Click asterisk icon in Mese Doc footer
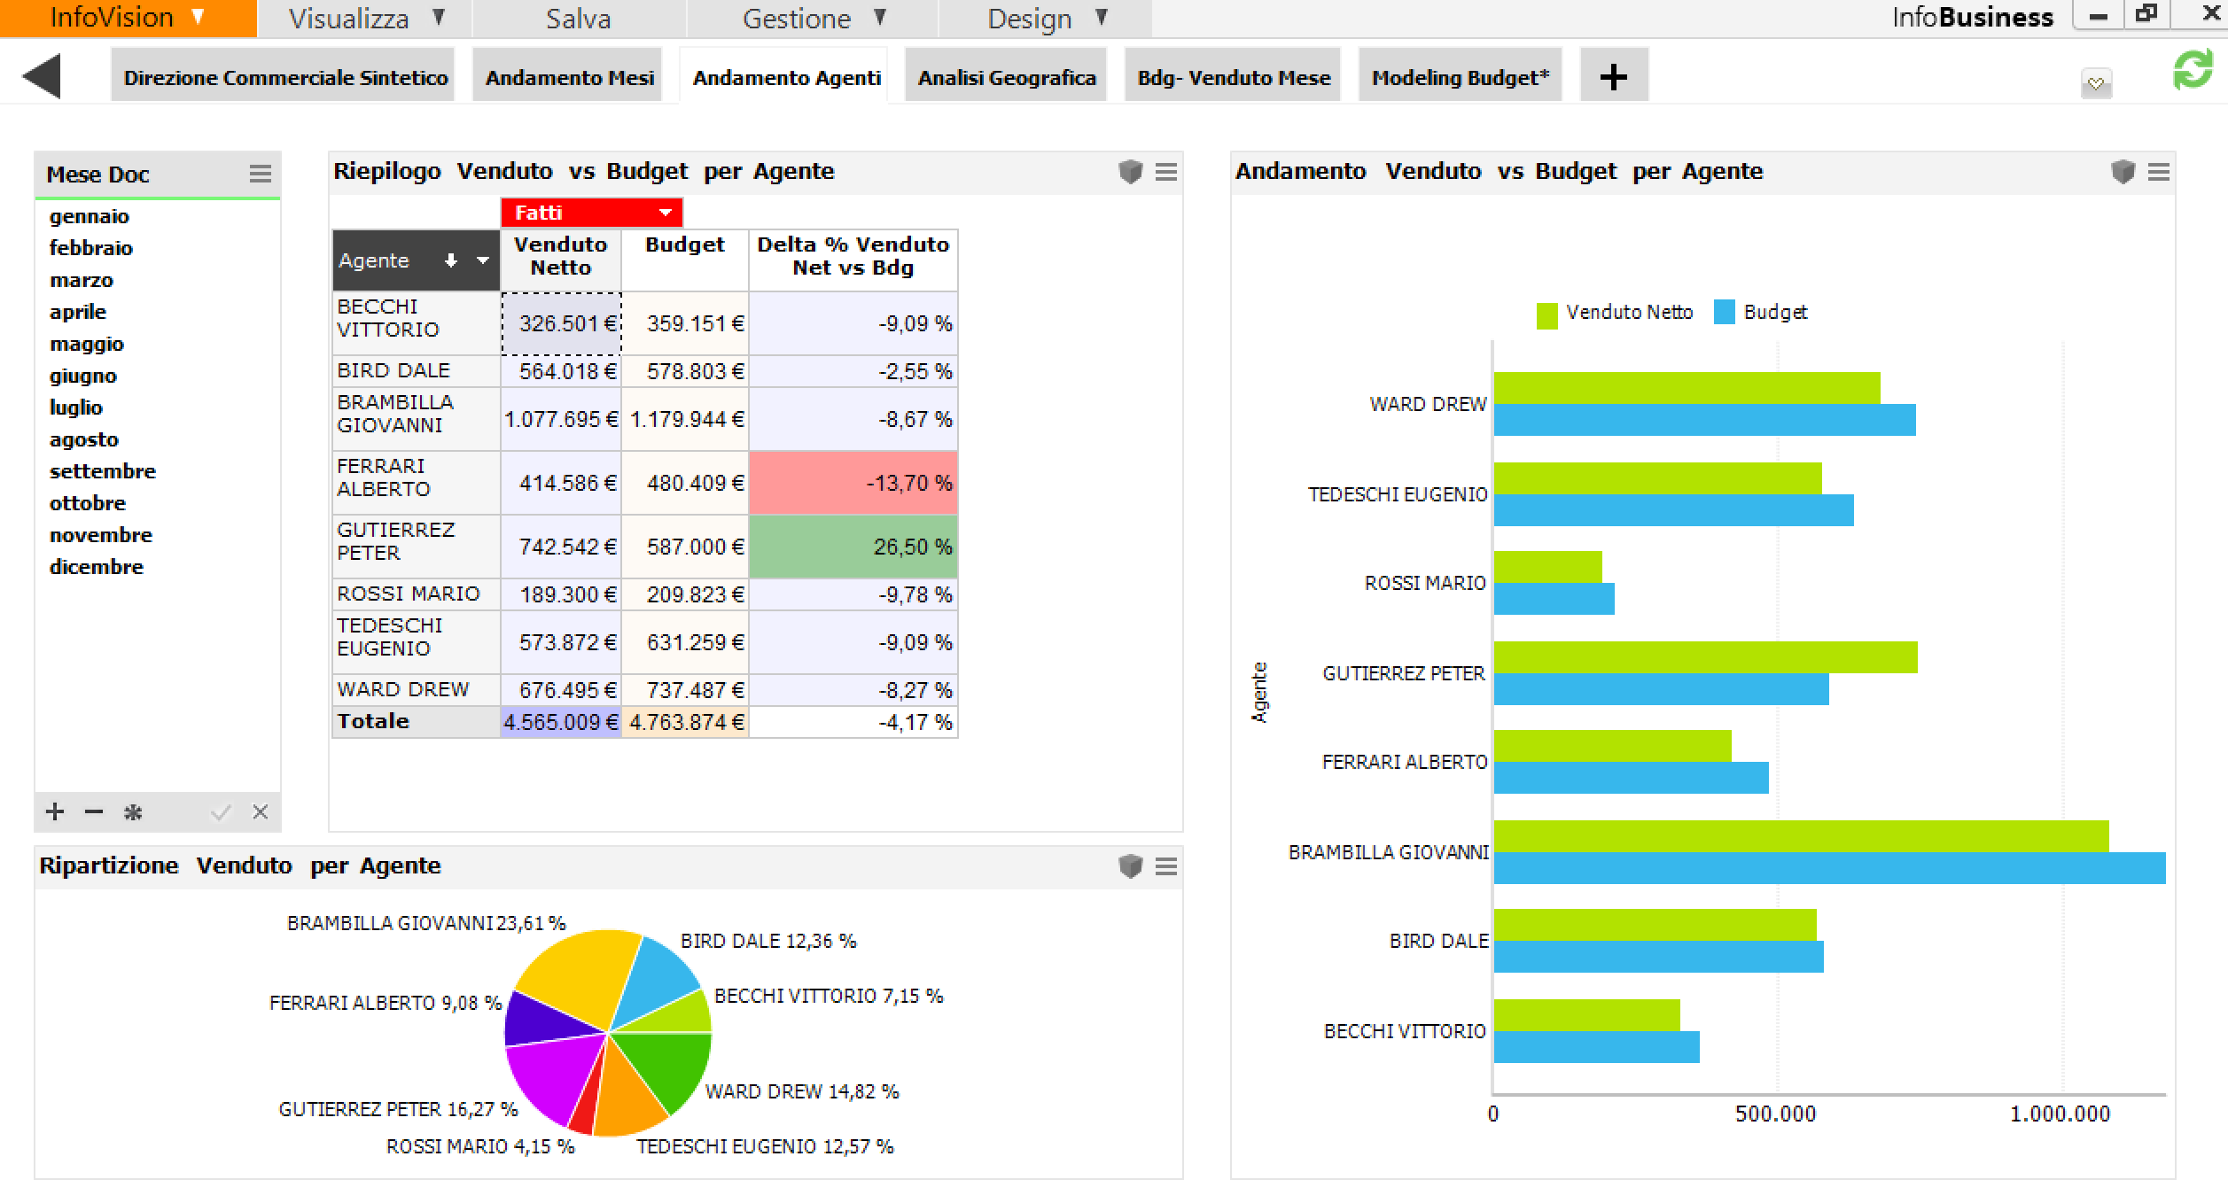Screen dimensions: 2228x1203 coord(133,811)
